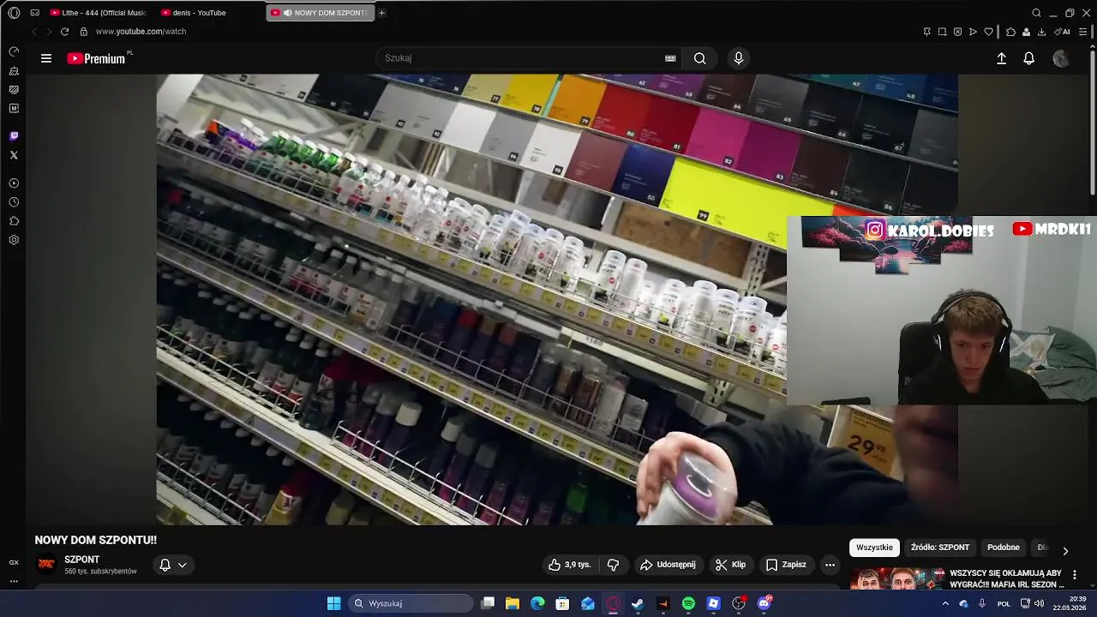Image resolution: width=1097 pixels, height=617 pixels.
Task: Click the Klip clip button
Action: 731,565
